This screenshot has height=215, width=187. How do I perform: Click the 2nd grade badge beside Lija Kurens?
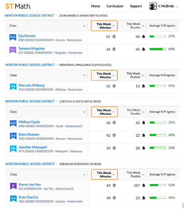[13, 37]
